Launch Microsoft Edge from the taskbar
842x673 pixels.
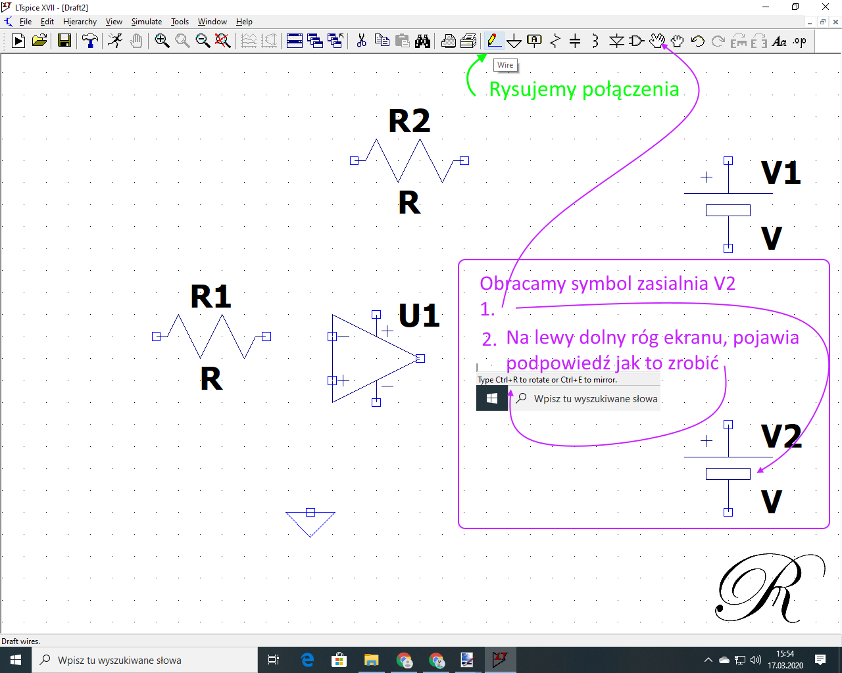point(307,660)
